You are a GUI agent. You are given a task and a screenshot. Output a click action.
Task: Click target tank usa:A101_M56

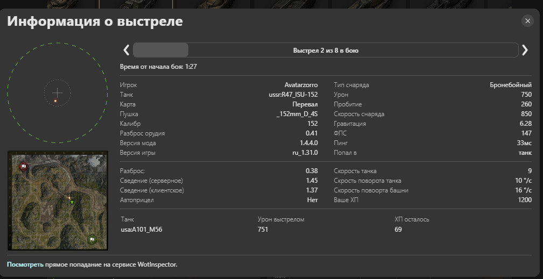142,230
